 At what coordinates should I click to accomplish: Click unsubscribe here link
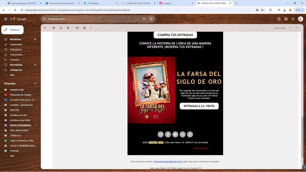201,148
